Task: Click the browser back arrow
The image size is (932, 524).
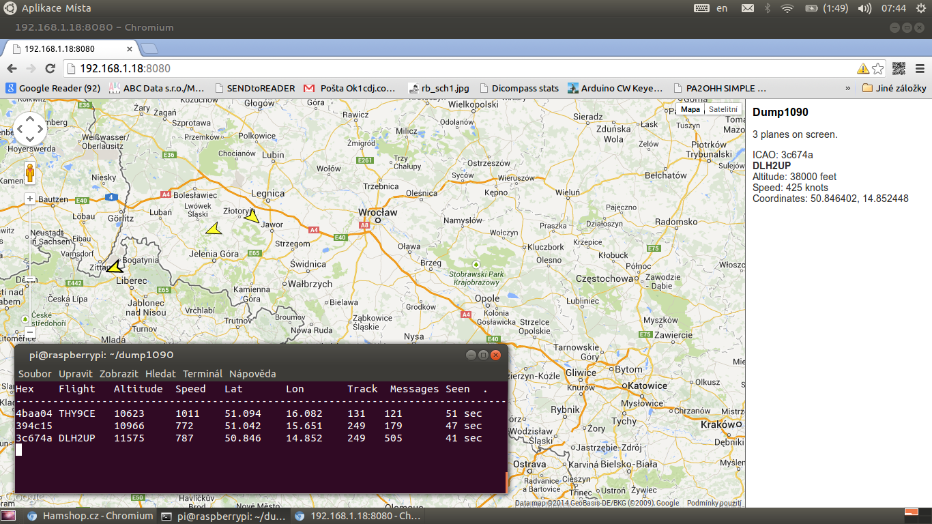Action: tap(12, 68)
